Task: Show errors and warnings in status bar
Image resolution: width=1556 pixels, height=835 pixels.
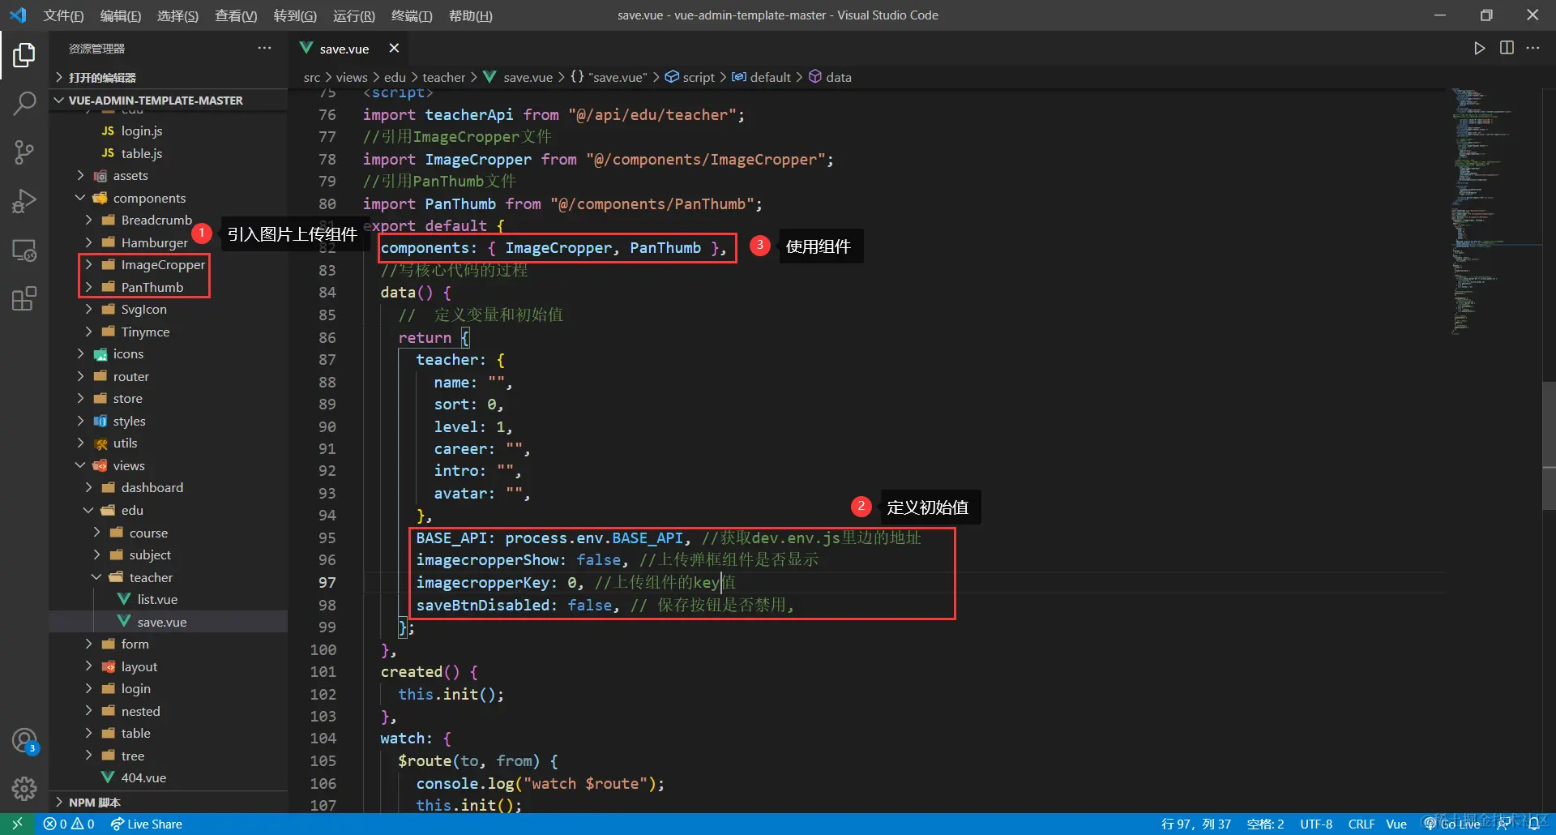Action: click(69, 824)
